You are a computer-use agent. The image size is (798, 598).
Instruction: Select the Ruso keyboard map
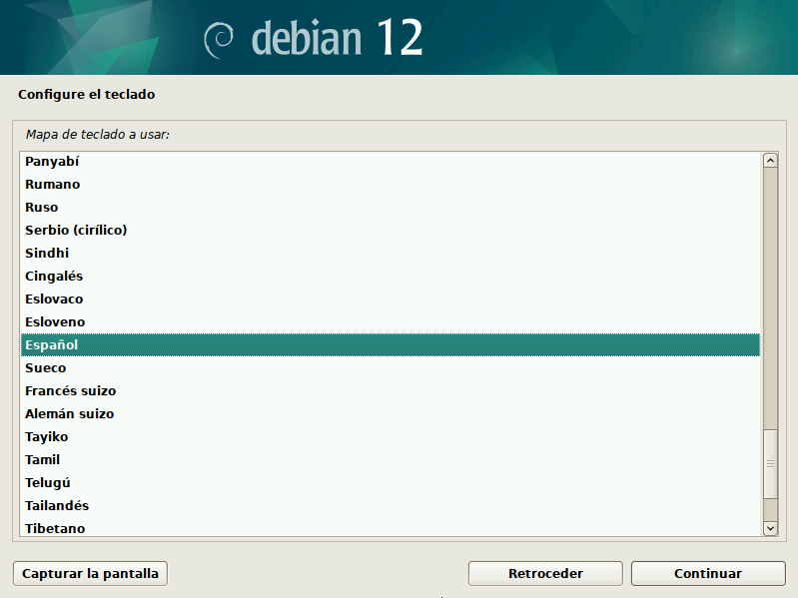pos(42,208)
